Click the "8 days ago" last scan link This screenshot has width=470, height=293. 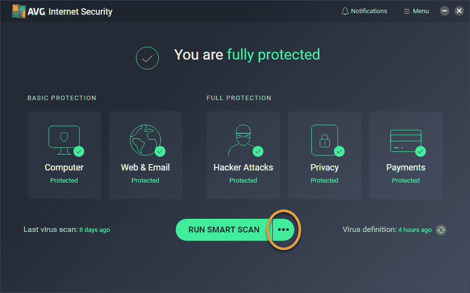click(x=94, y=230)
